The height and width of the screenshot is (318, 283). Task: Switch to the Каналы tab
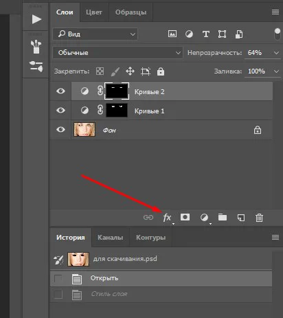pyautogui.click(x=111, y=238)
